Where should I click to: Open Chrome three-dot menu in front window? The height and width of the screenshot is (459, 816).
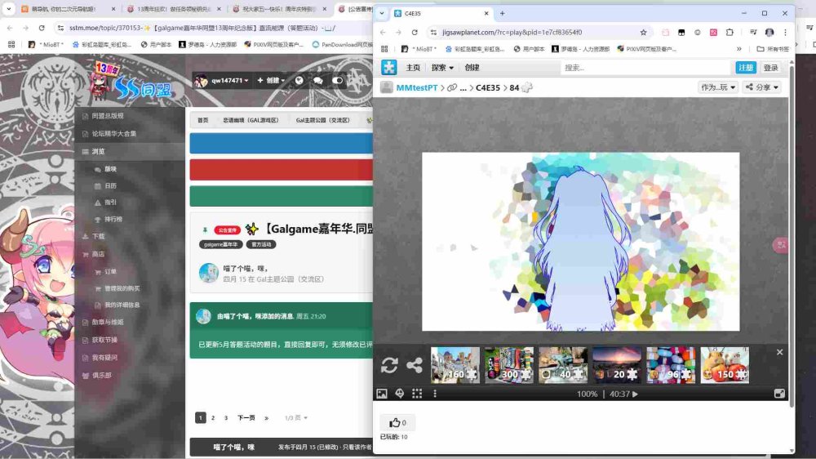click(785, 33)
